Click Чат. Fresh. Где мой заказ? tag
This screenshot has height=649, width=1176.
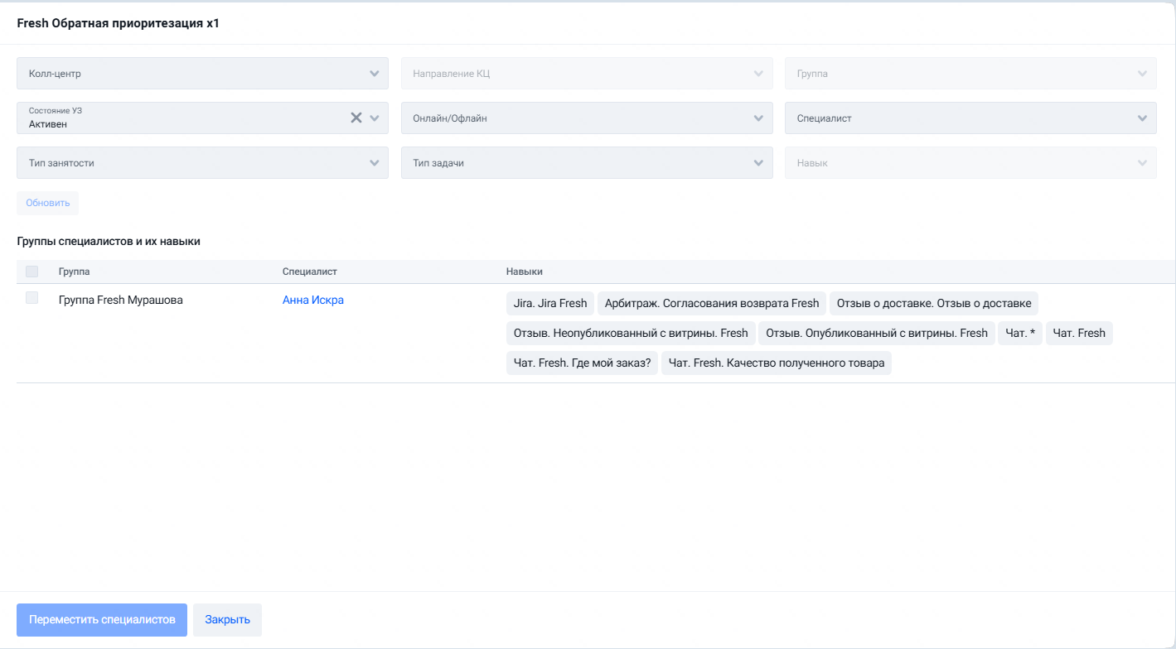[x=582, y=363]
